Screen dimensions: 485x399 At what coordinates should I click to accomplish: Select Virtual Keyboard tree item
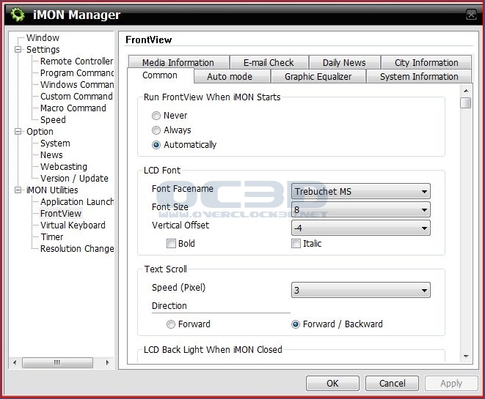[x=73, y=225]
